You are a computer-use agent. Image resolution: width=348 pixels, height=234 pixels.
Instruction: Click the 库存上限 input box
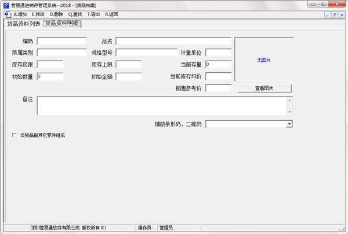129,65
